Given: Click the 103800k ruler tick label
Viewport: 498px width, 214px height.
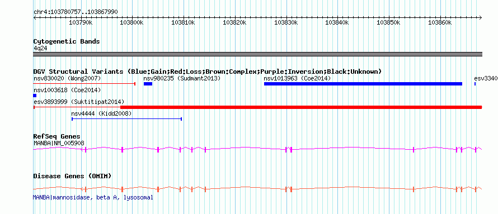Looking at the screenshot, I should click(132, 22).
